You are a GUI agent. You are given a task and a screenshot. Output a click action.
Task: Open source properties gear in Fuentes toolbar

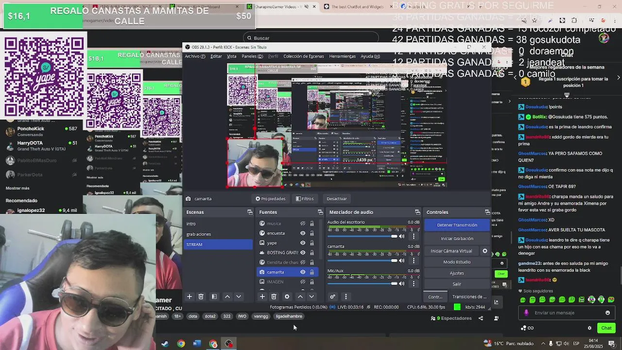pyautogui.click(x=287, y=297)
